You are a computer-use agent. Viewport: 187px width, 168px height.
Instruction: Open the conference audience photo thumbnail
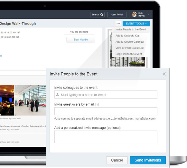pyautogui.click(x=7, y=100)
